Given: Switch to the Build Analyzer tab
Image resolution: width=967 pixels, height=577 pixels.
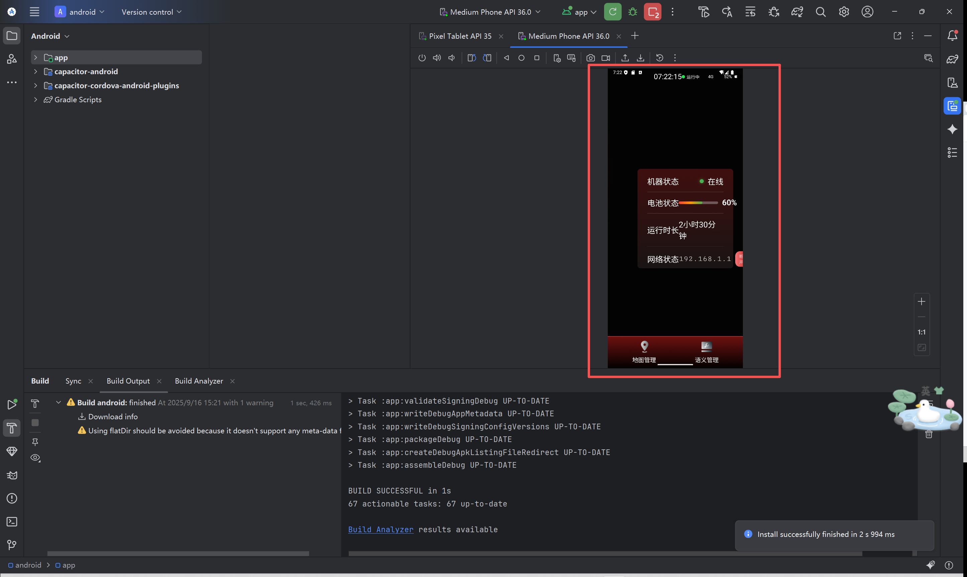Looking at the screenshot, I should pos(199,381).
